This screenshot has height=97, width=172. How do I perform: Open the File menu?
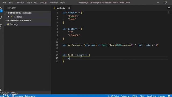tap(5, 2)
